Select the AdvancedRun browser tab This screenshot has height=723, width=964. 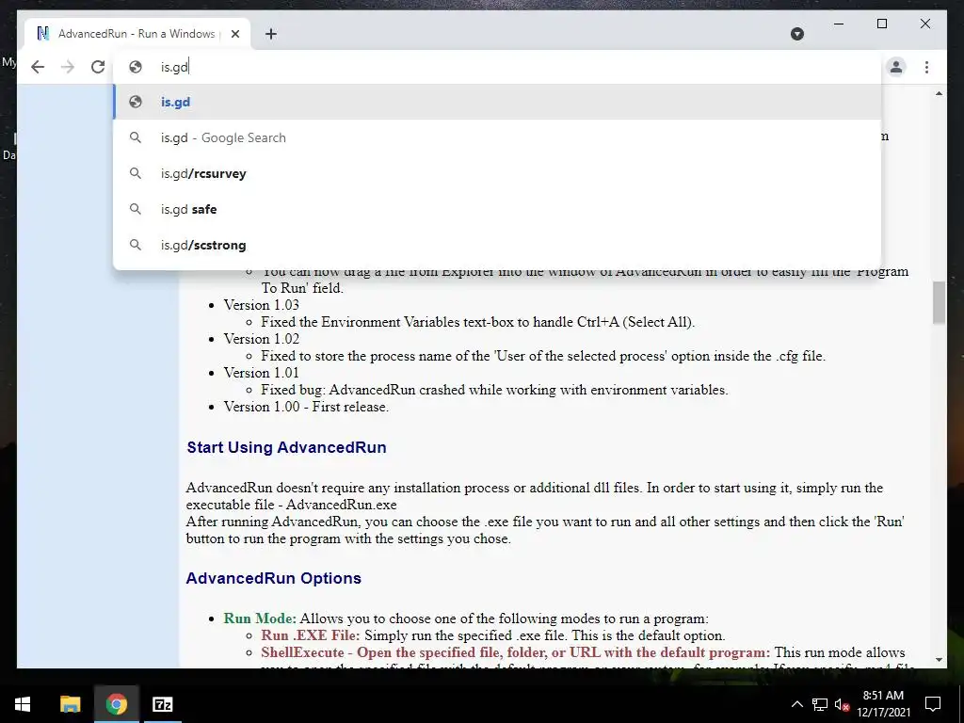137,34
